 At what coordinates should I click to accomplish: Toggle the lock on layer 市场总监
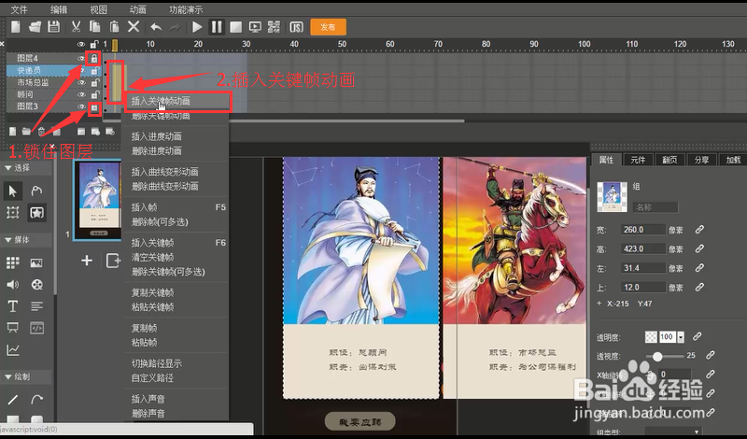point(94,82)
